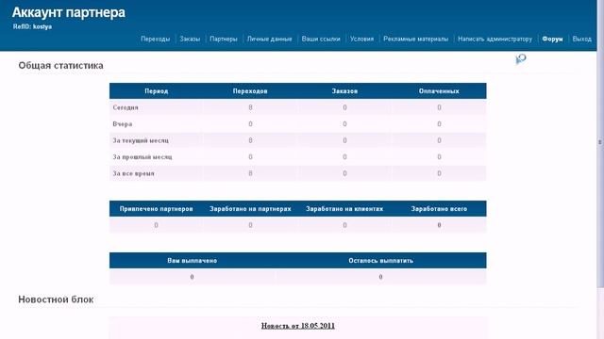Click the Заработано на клиентах header

[x=344, y=209]
